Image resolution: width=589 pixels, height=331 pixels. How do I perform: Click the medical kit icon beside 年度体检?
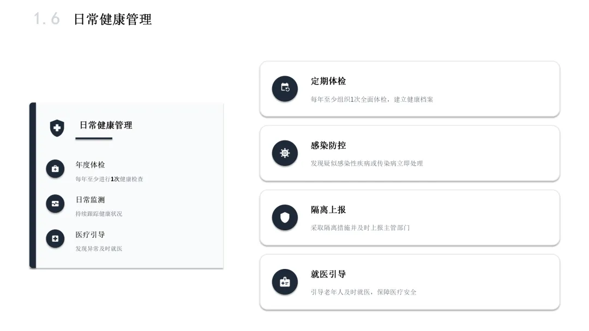click(55, 169)
